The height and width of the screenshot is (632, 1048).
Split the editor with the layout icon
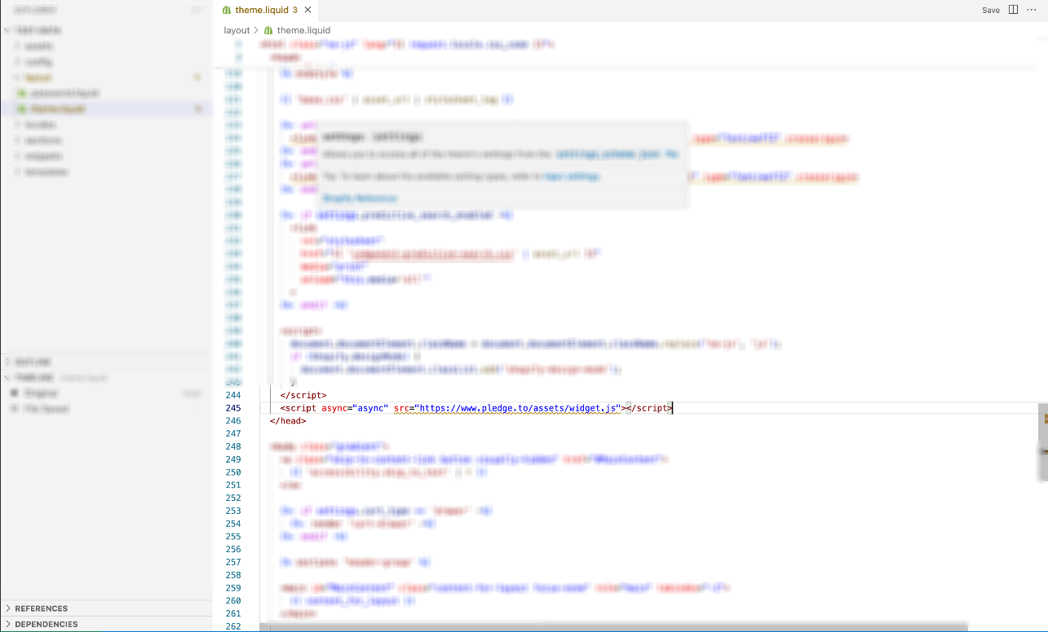point(1013,10)
